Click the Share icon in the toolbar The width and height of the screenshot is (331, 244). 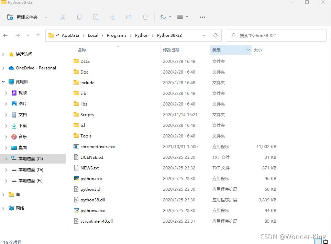[x=129, y=16]
